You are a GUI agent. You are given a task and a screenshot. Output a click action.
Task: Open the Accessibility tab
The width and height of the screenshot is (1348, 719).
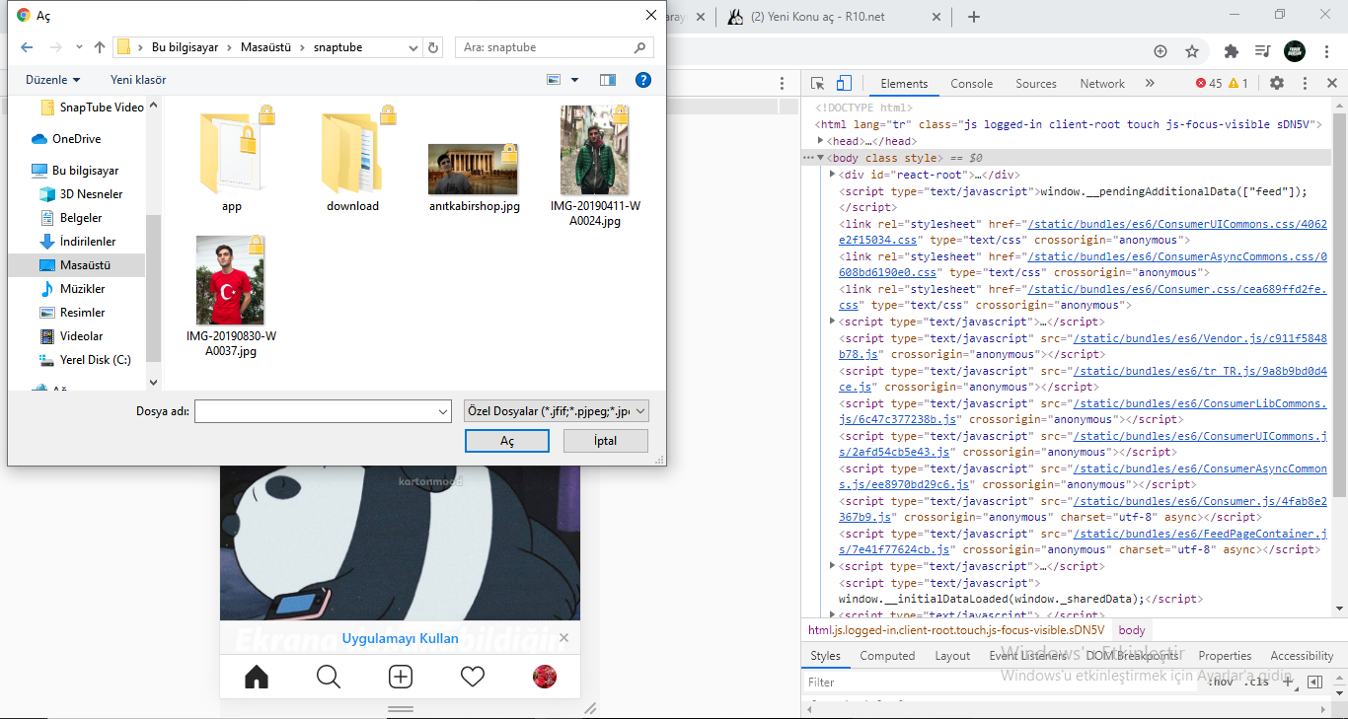(x=1302, y=656)
